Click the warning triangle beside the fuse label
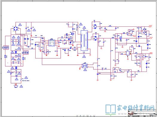 tap(26, 78)
